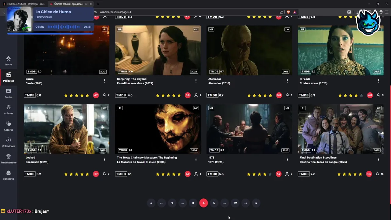Open the browser hamburger main menu

tap(387, 12)
